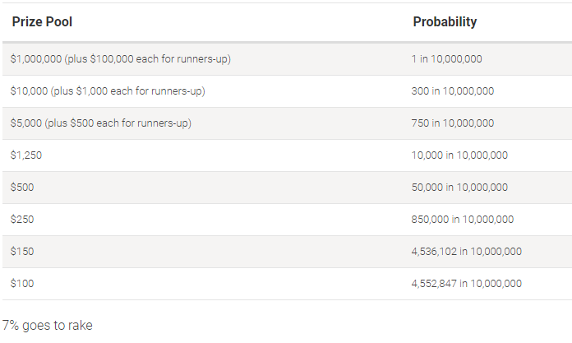
Task: Click the $500 prize pool cell
Action: pos(22,188)
